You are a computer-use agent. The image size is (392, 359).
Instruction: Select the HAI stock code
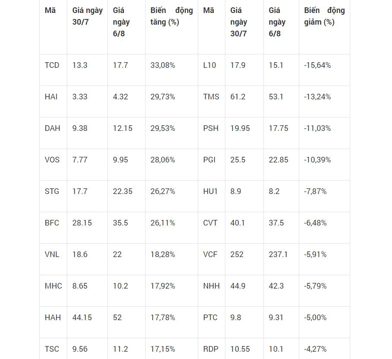pyautogui.click(x=51, y=97)
